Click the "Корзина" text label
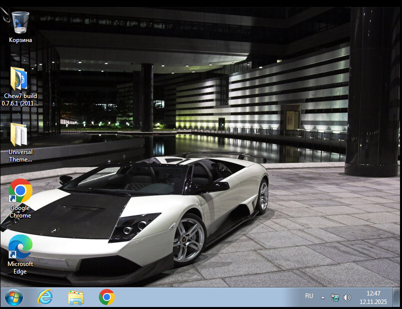 (20, 40)
